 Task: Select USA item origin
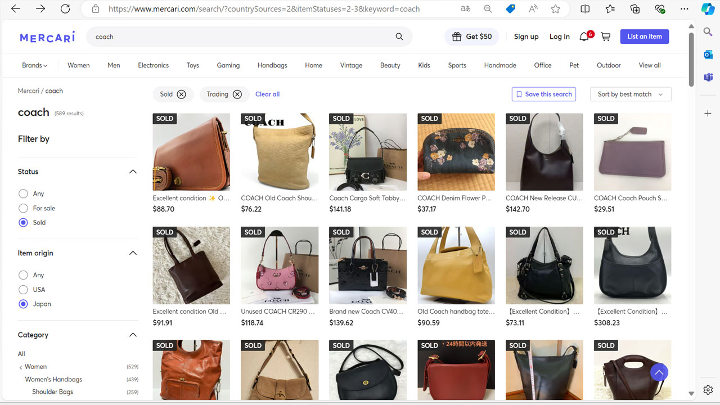click(x=23, y=290)
